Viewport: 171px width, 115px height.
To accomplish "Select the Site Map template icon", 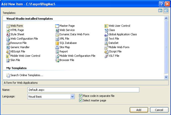I will (57, 47).
